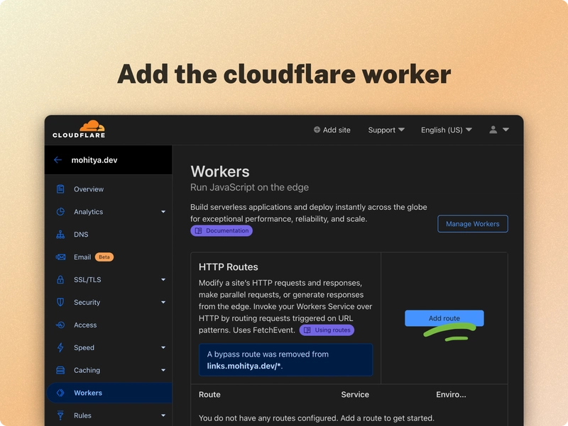Click the book icon in Using routes badge

307,330
